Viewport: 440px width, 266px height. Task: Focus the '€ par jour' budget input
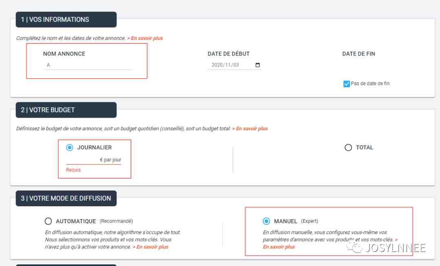point(93,160)
